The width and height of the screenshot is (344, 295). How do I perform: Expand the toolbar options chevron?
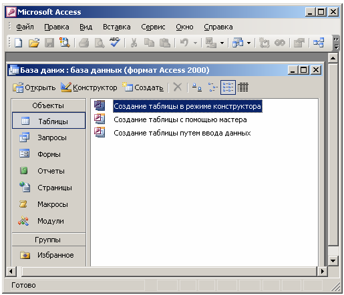pos(336,43)
